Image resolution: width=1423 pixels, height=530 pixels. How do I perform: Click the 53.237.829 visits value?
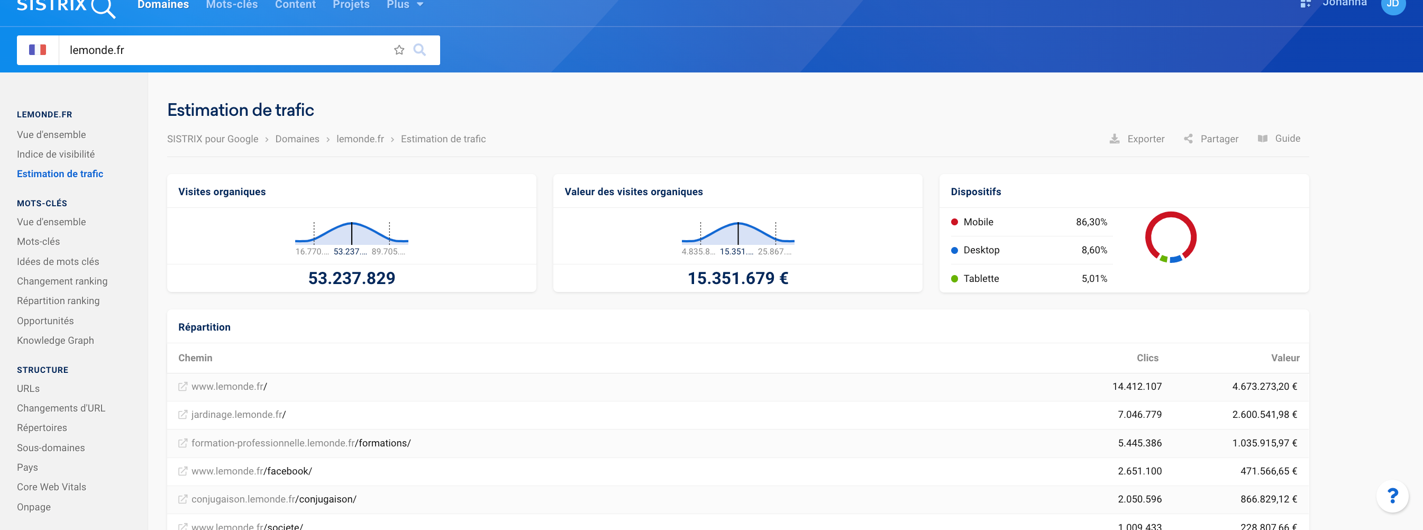[x=352, y=278]
